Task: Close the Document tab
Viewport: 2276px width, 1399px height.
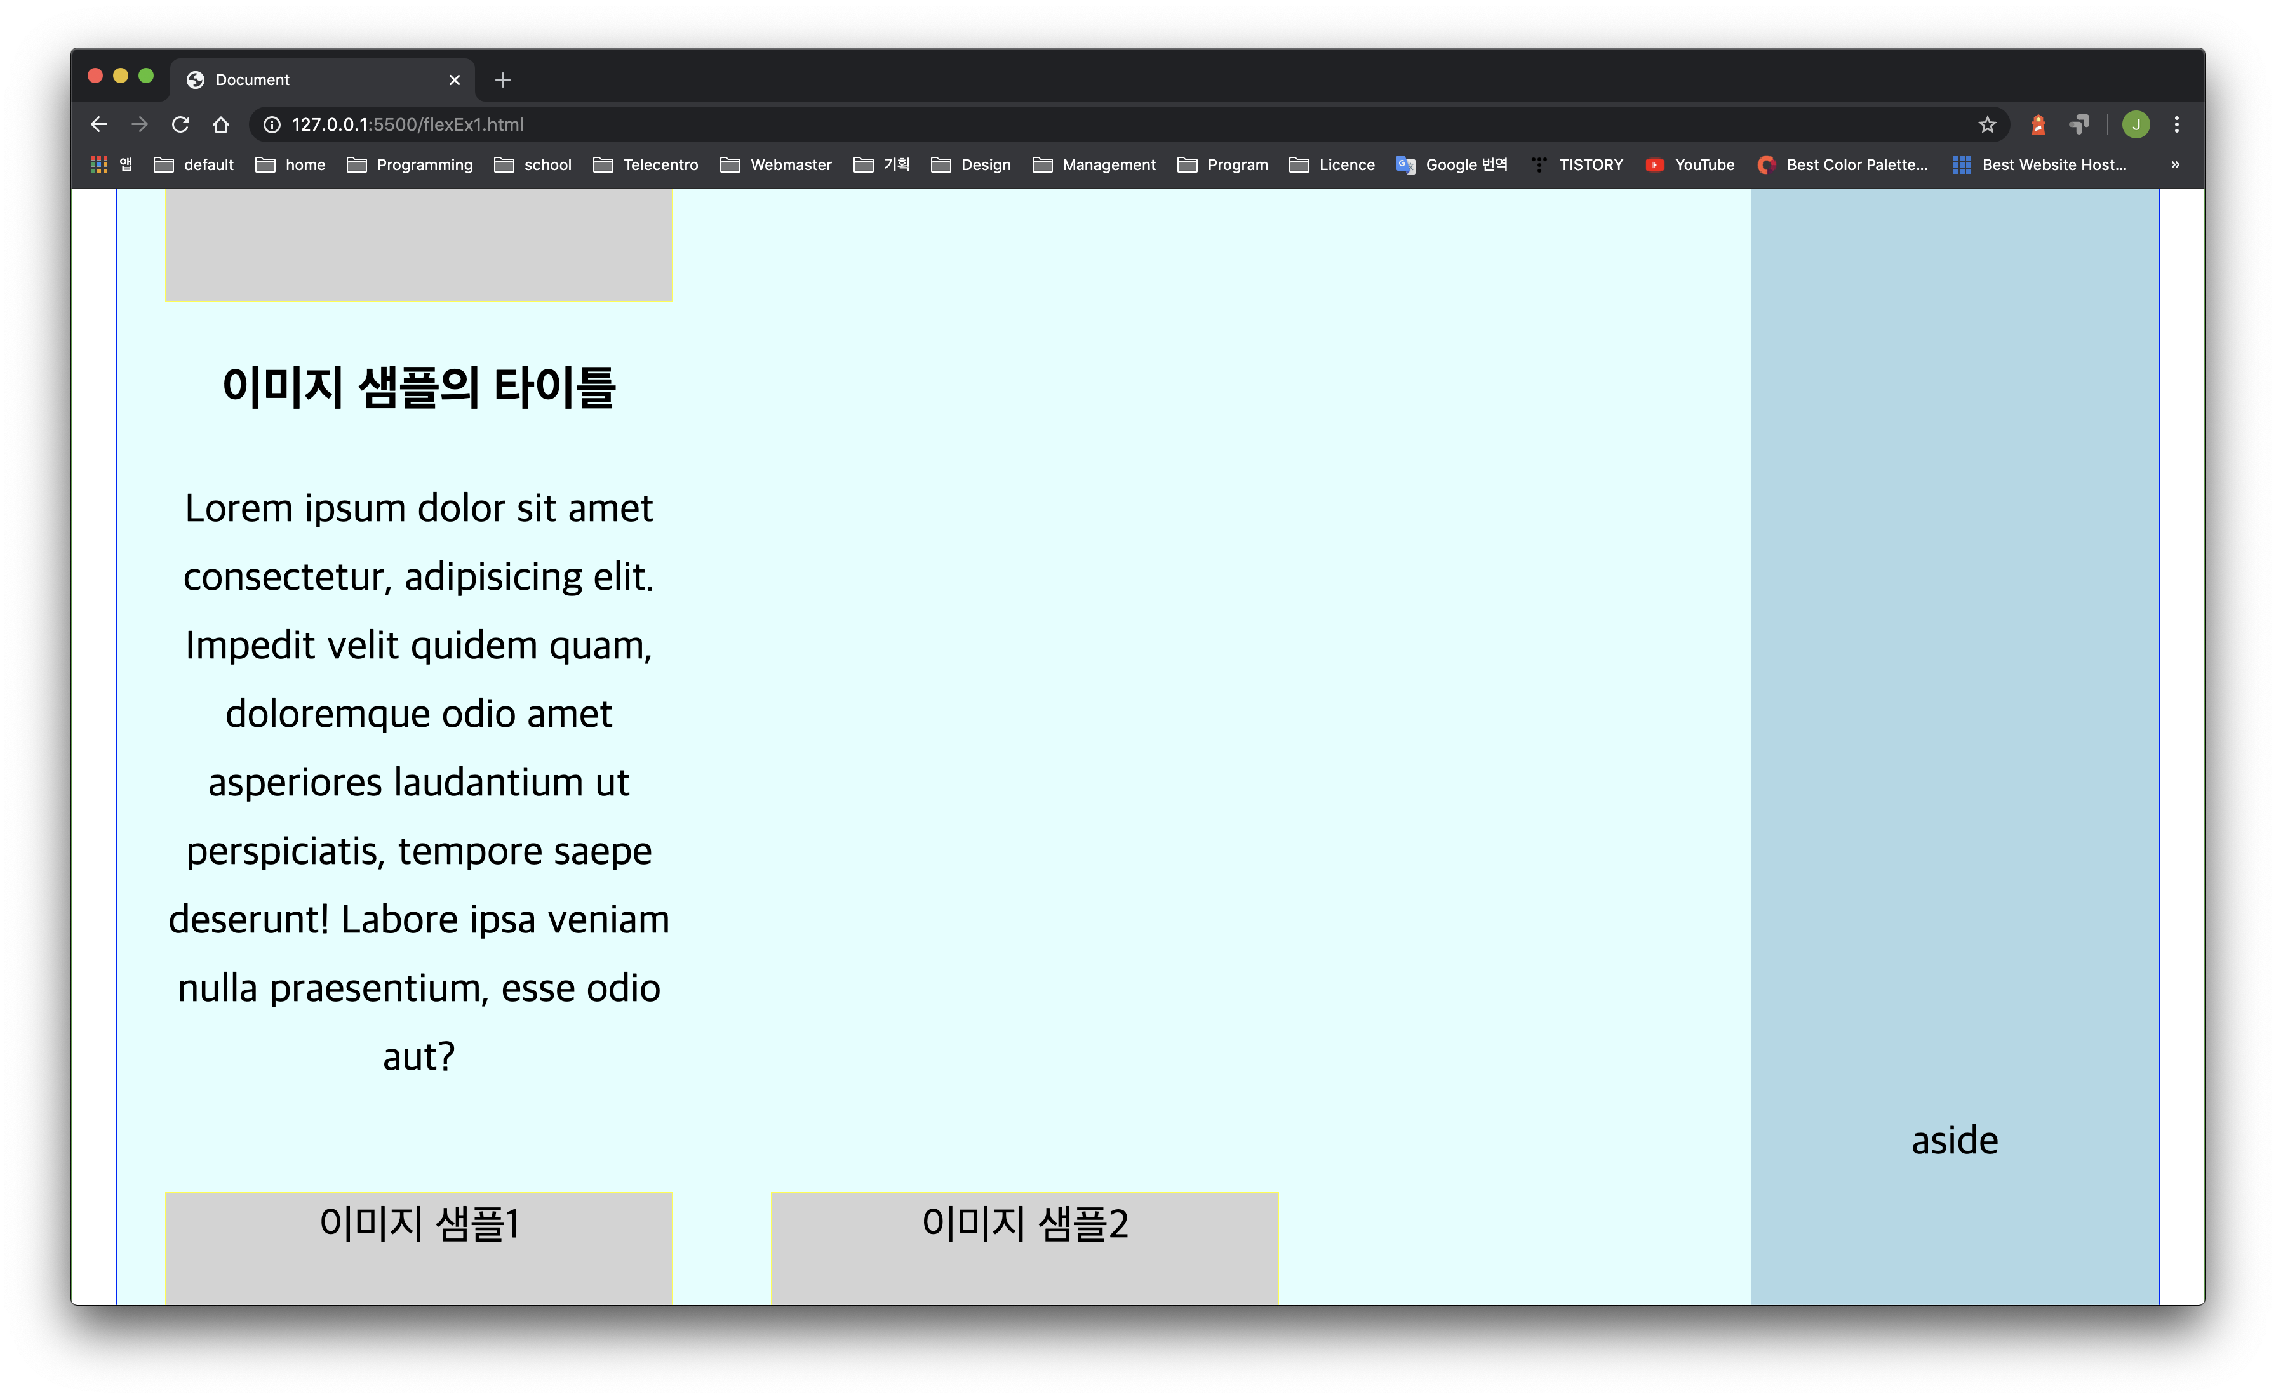Action: pos(455,81)
